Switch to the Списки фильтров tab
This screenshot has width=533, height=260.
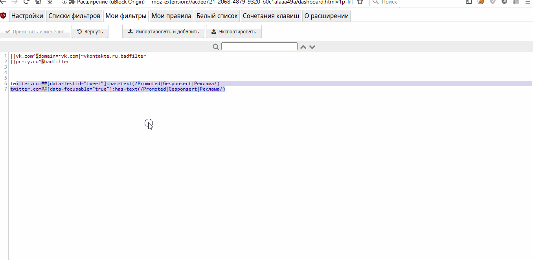click(x=74, y=16)
